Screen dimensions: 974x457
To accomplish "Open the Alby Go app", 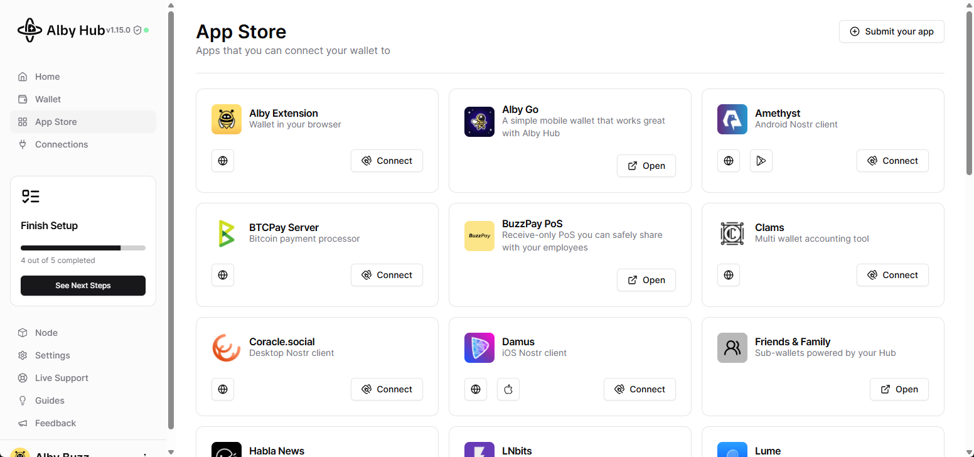I will click(646, 166).
